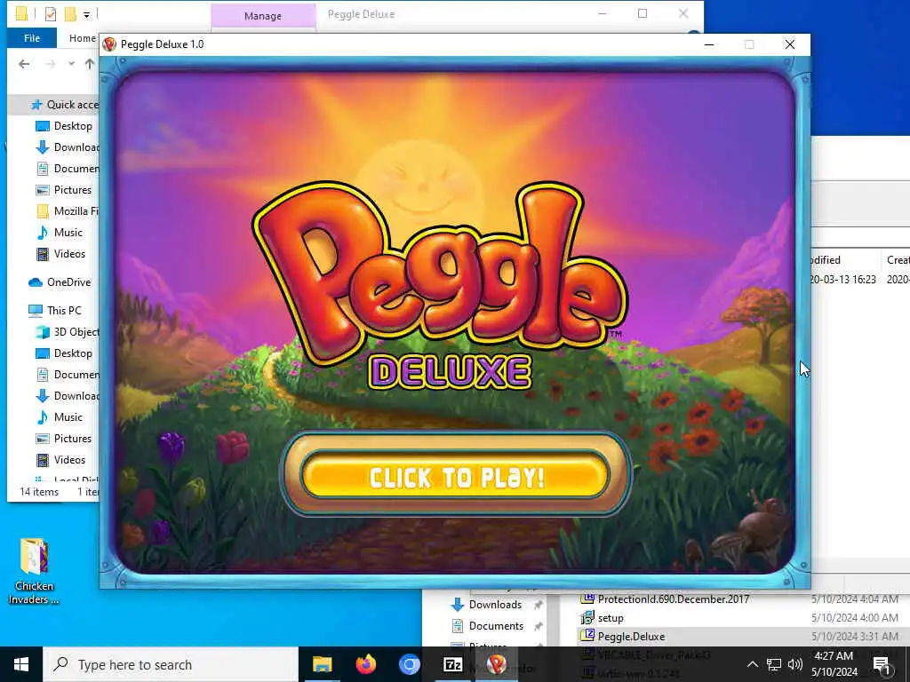This screenshot has width=910, height=682.
Task: Open 7-Zip from the taskbar
Action: tap(452, 664)
